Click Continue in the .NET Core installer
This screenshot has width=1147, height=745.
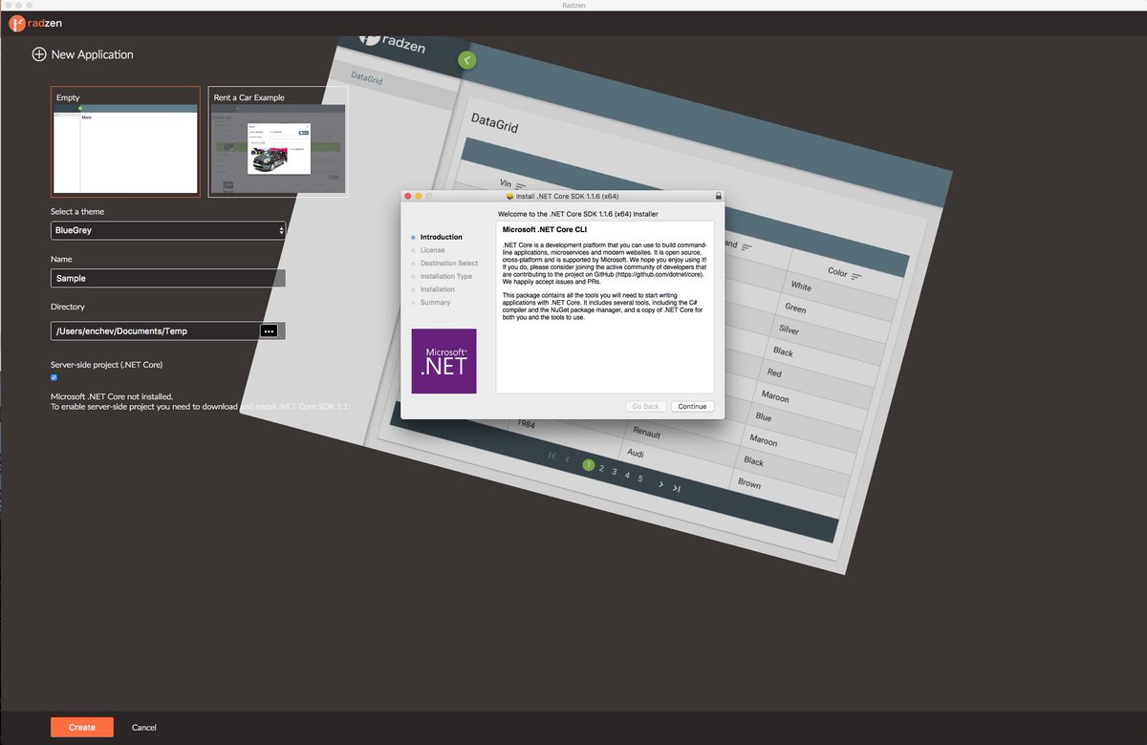[x=692, y=406]
